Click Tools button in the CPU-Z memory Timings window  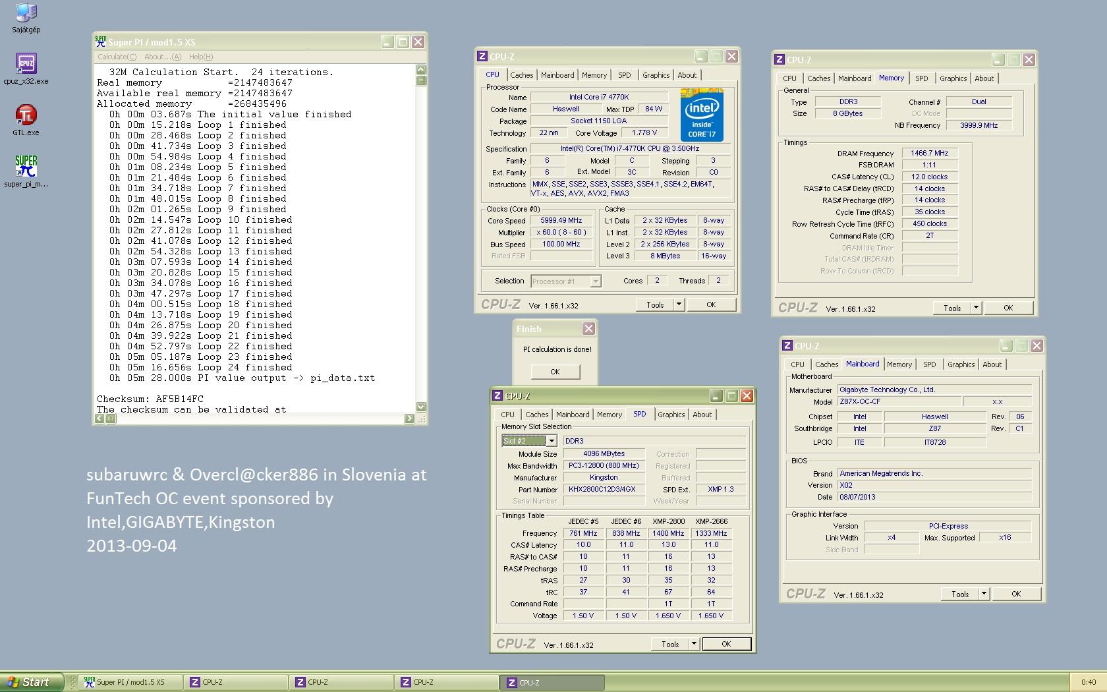pyautogui.click(x=952, y=308)
